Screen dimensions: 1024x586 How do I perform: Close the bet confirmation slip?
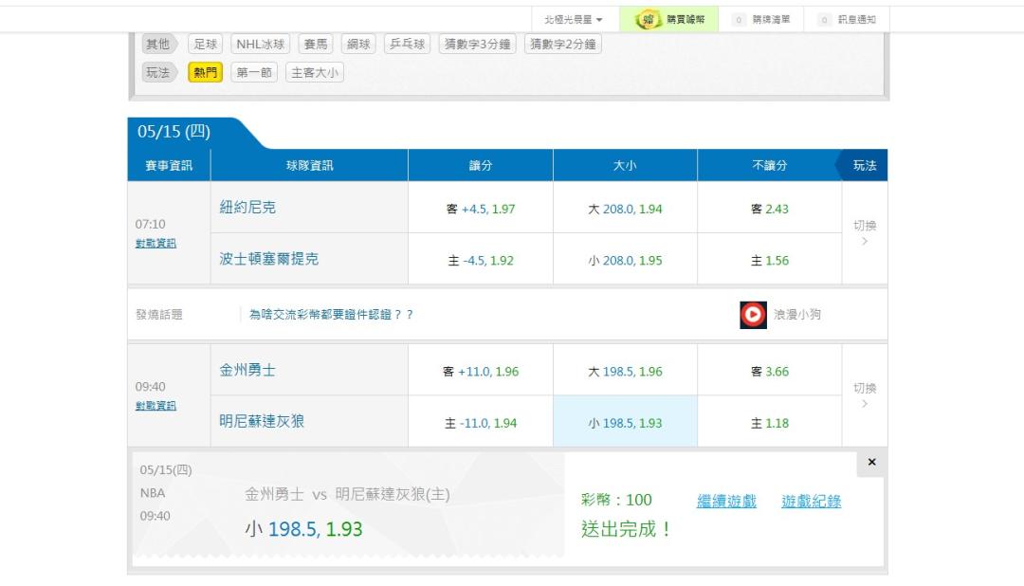coord(871,462)
